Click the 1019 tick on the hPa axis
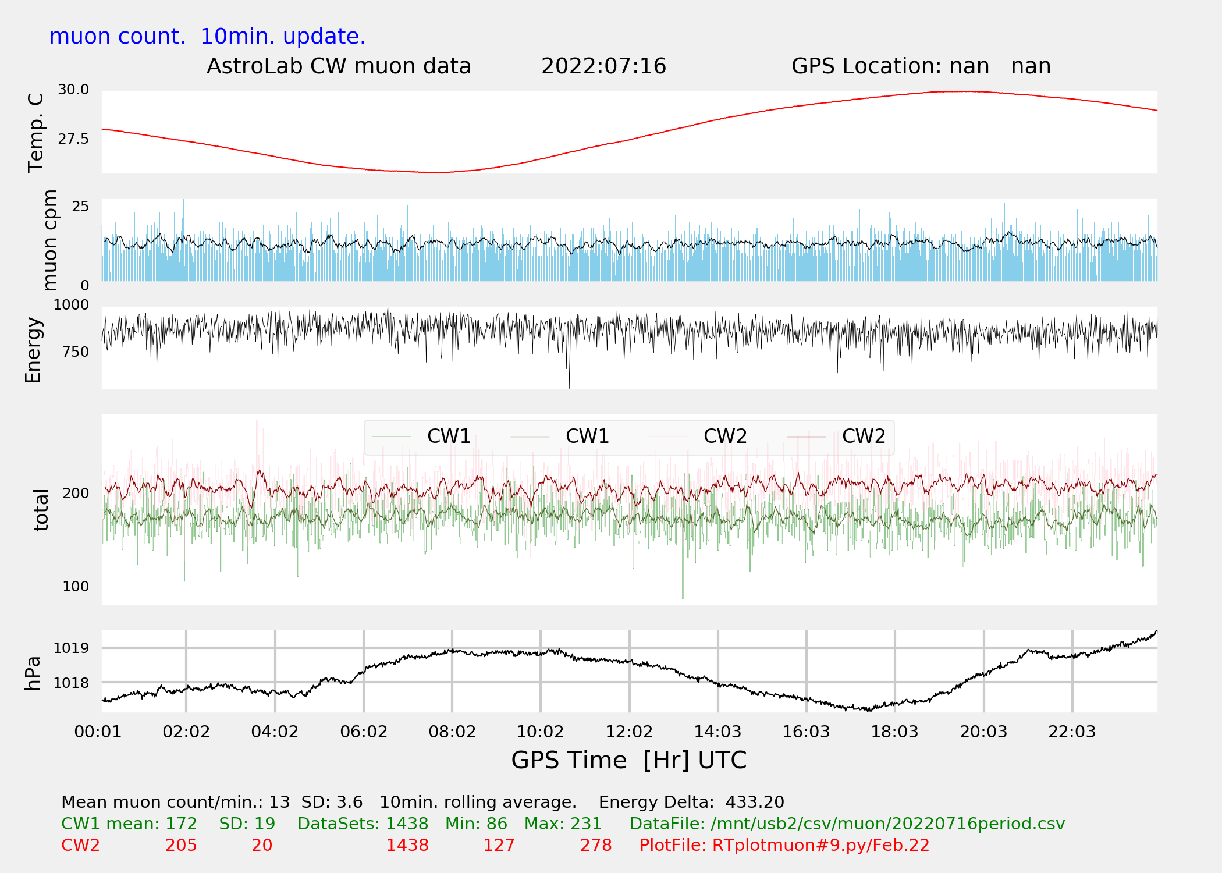 coord(71,648)
